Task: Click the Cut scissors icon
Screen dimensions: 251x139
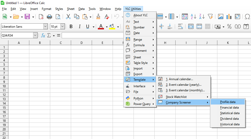Action: click(x=68, y=16)
